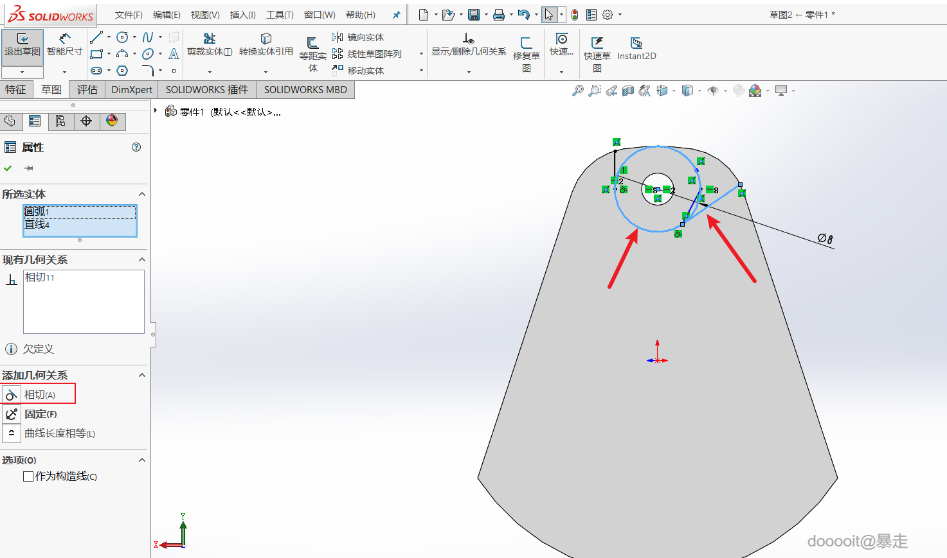Click the Rebuild traffic light icon
The image size is (947, 558).
pyautogui.click(x=575, y=15)
